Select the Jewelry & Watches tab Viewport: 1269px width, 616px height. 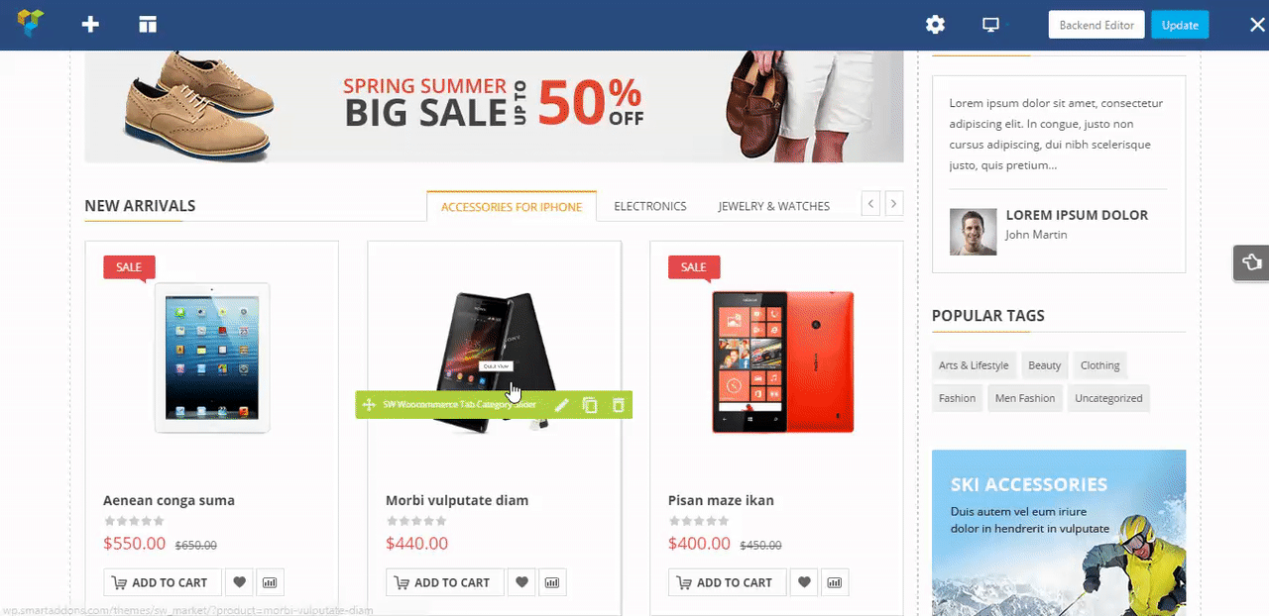coord(774,206)
